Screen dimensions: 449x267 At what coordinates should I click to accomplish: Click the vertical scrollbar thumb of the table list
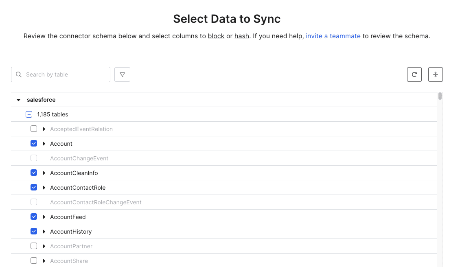coord(440,96)
